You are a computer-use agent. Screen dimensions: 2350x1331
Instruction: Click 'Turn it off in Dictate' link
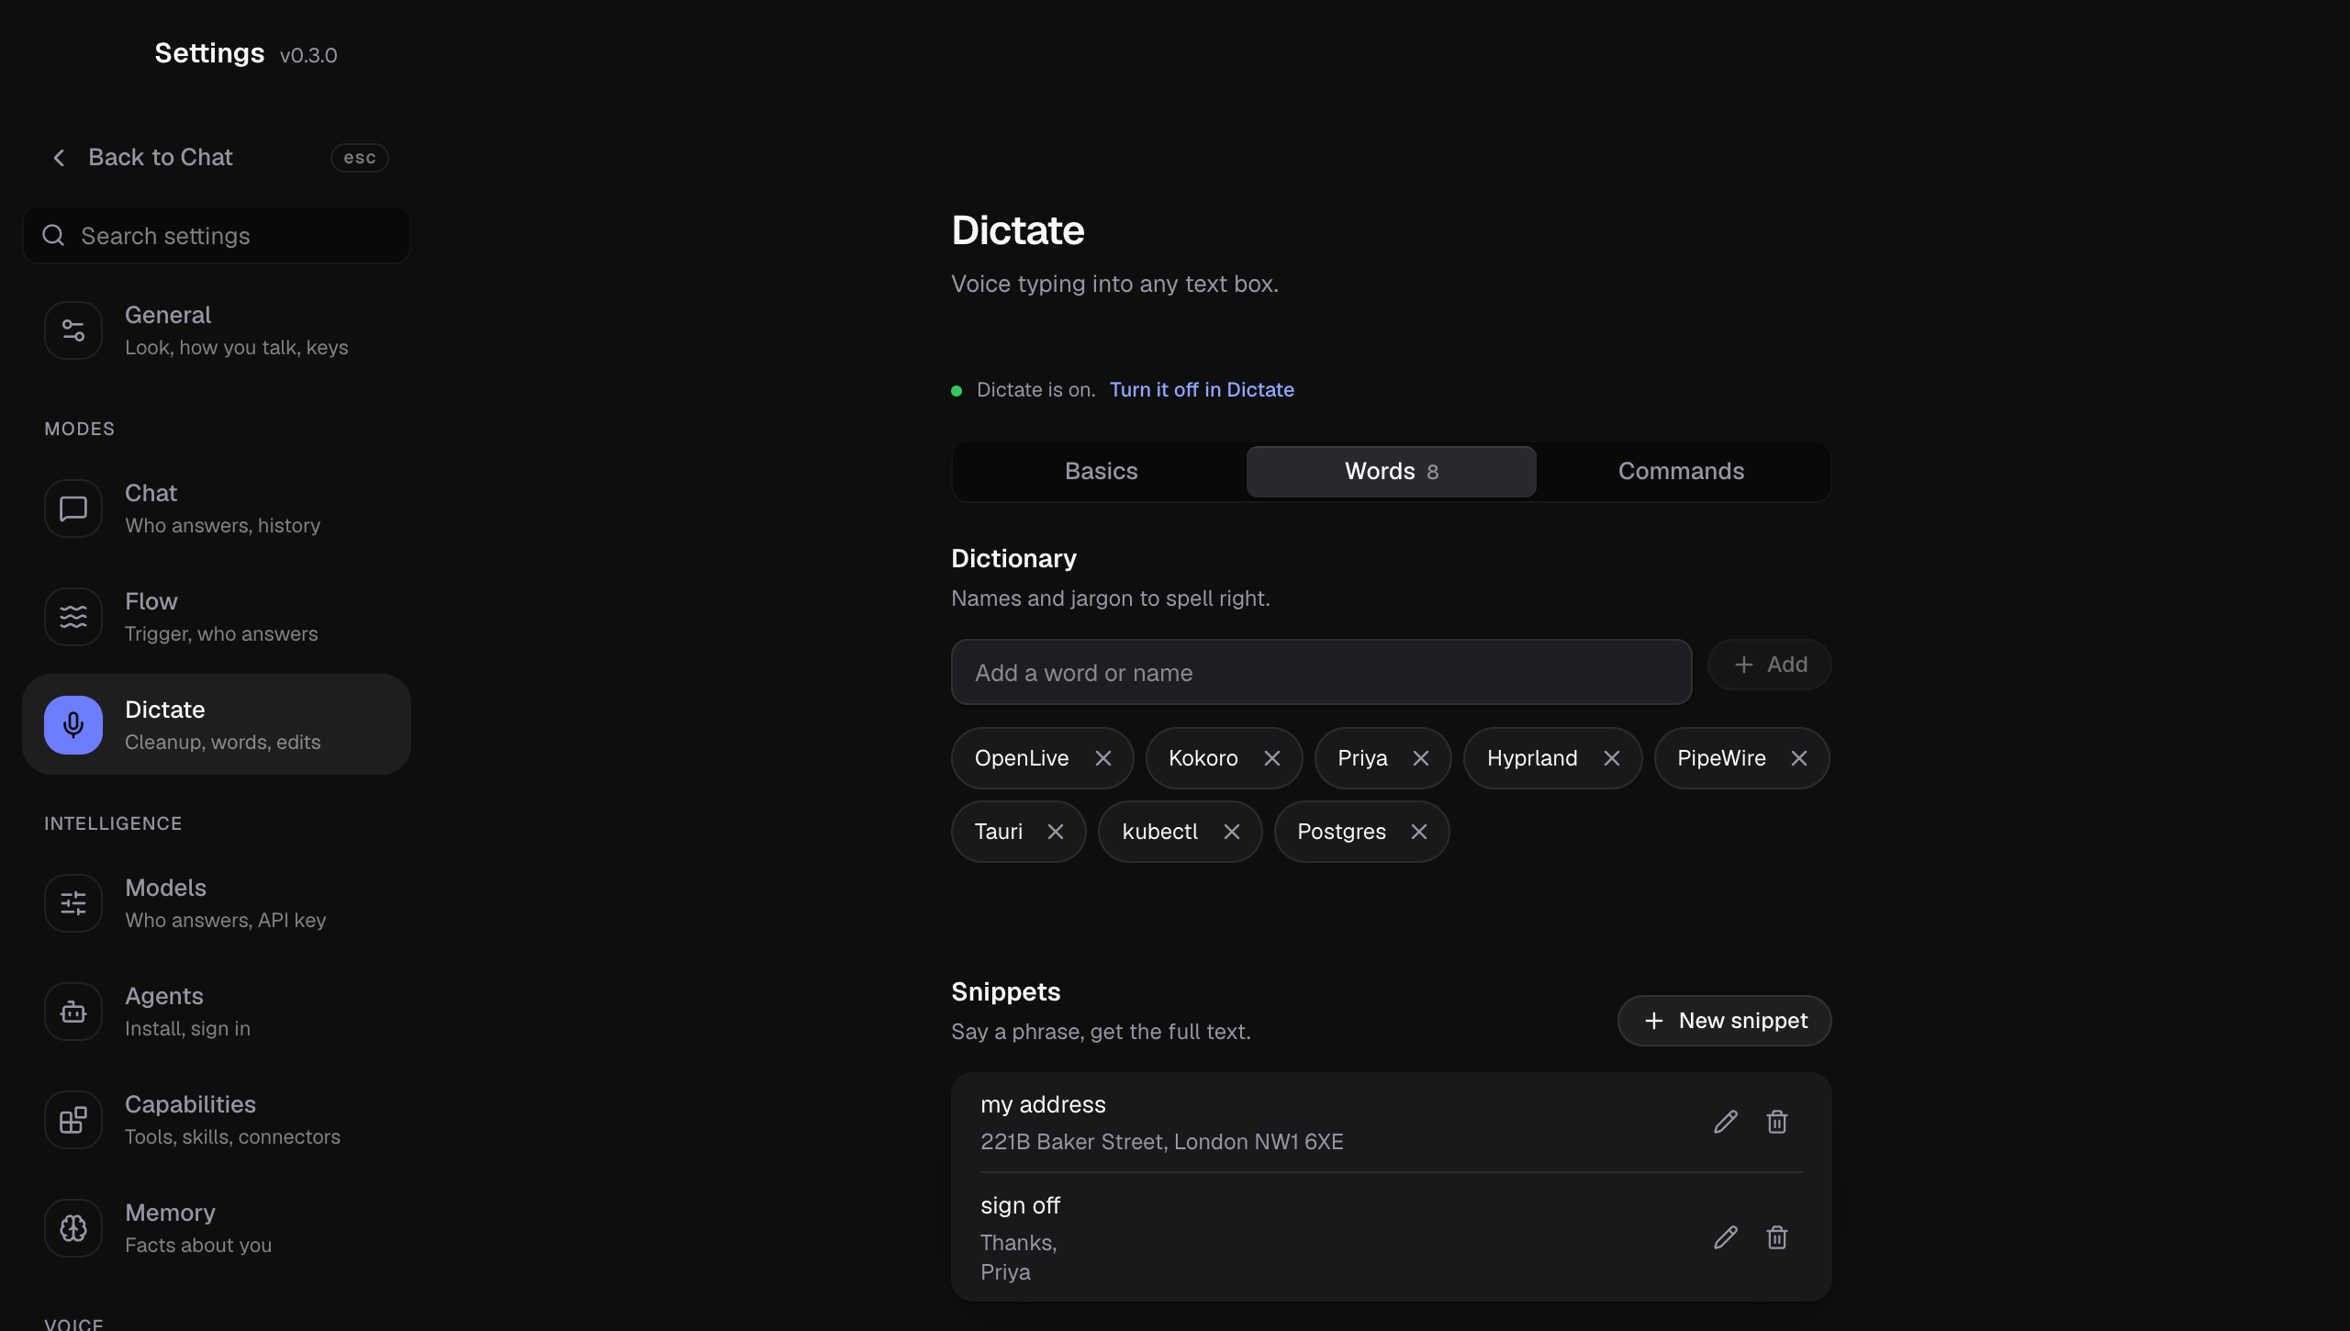tap(1202, 390)
